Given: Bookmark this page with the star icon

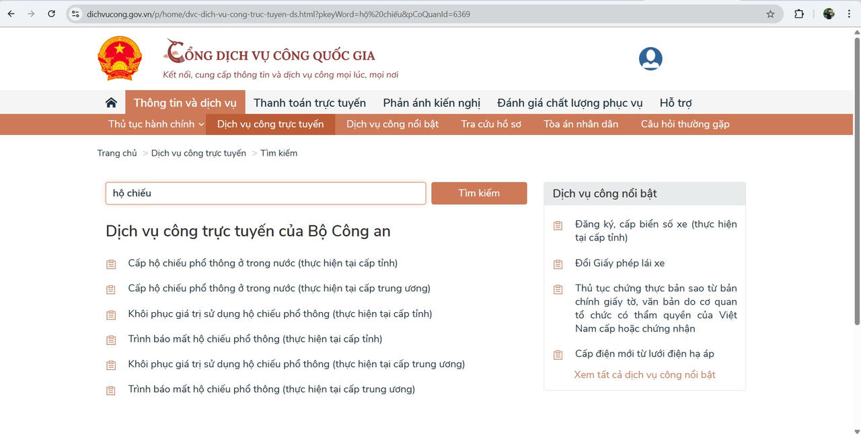Looking at the screenshot, I should (x=770, y=13).
